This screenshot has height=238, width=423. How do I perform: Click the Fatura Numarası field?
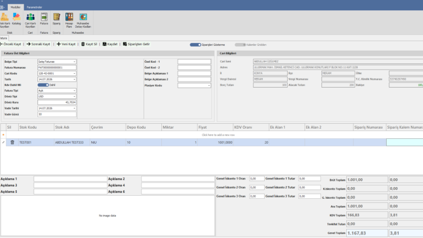[x=57, y=68]
